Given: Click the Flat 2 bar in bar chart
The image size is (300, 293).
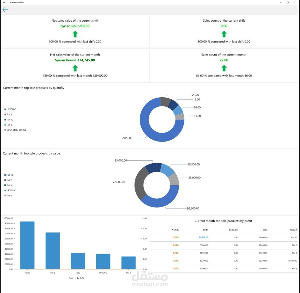Looking at the screenshot, I should tap(53, 251).
